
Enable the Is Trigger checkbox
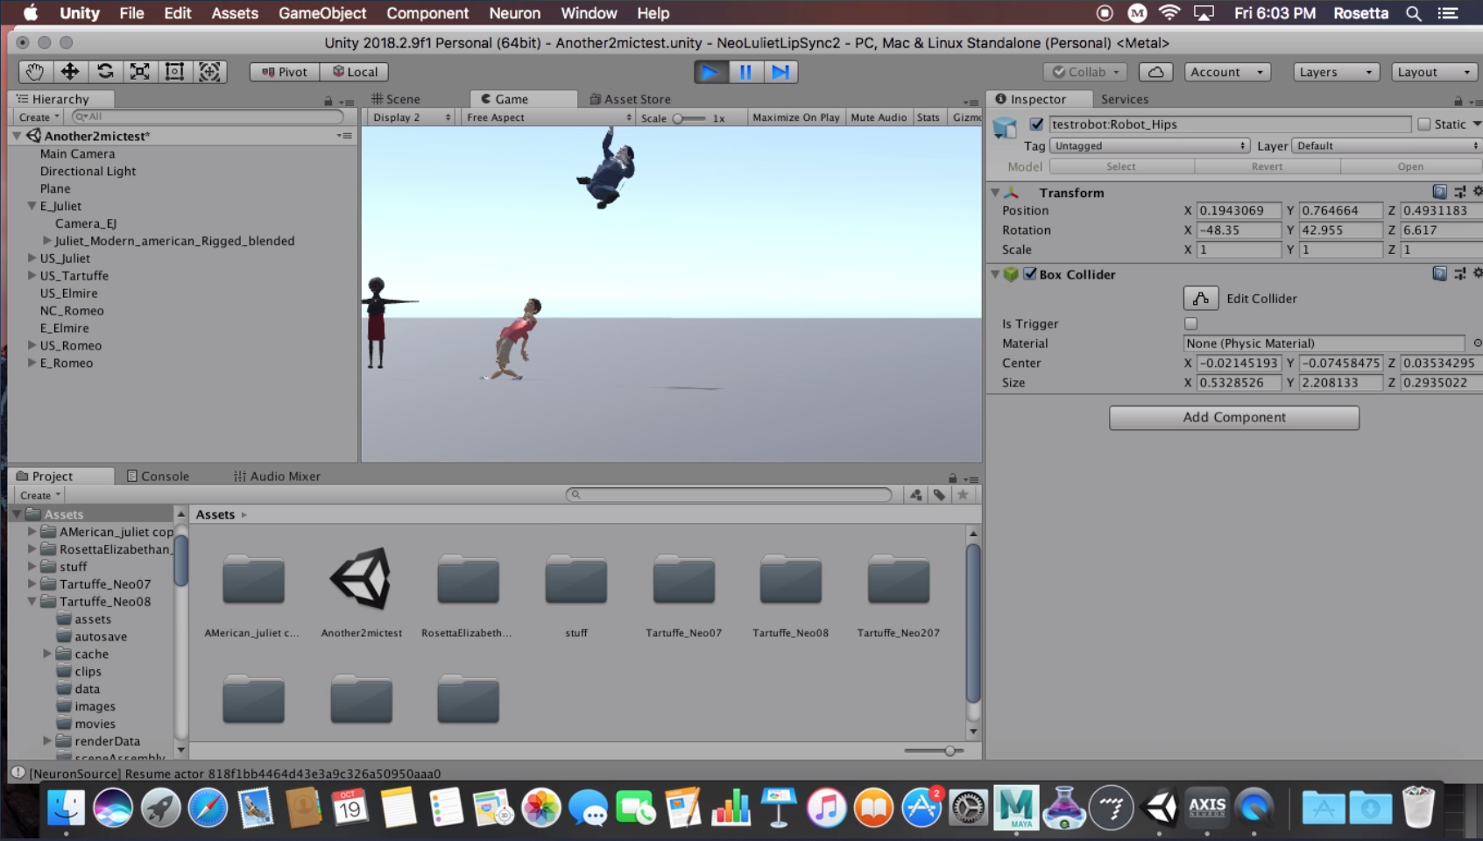point(1191,323)
